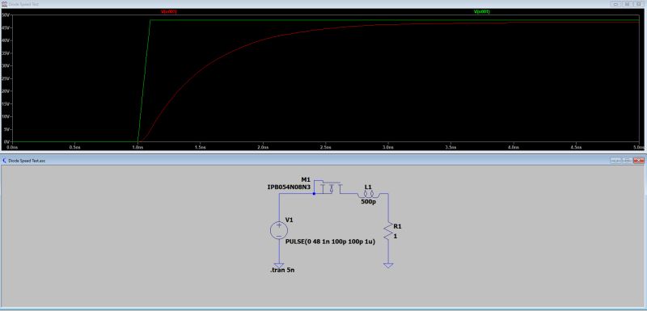Select the V1 voltage source symbol

[279, 230]
